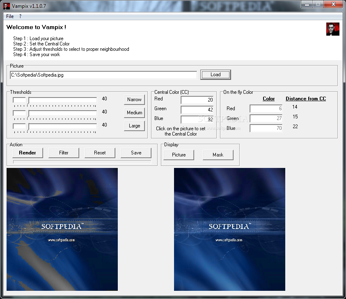
Task: Open the ? help menu
Action: pyautogui.click(x=20, y=16)
